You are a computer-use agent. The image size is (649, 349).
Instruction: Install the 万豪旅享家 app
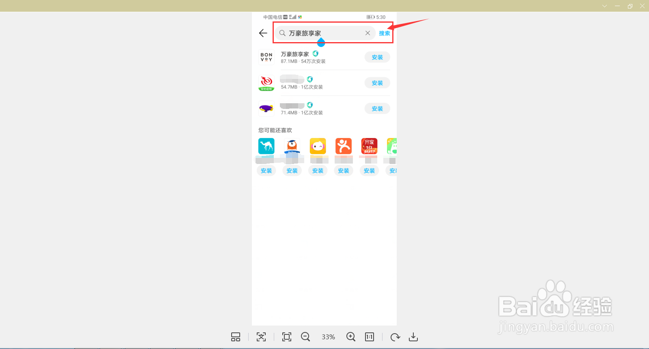[377, 57]
